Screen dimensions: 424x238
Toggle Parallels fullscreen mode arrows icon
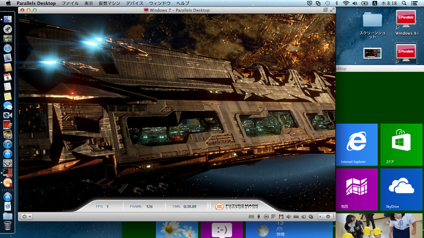(x=332, y=10)
